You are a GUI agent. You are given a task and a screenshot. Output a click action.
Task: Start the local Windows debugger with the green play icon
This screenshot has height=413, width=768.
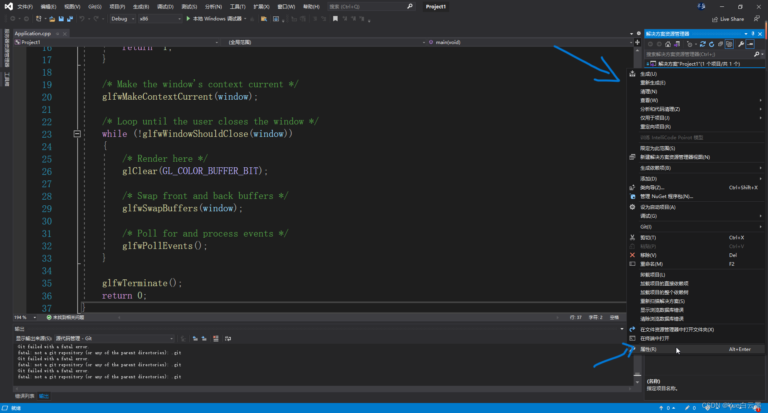[188, 19]
